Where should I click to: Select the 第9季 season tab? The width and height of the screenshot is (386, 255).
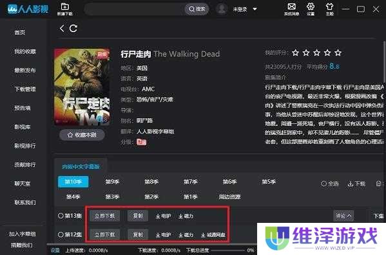click(112, 182)
